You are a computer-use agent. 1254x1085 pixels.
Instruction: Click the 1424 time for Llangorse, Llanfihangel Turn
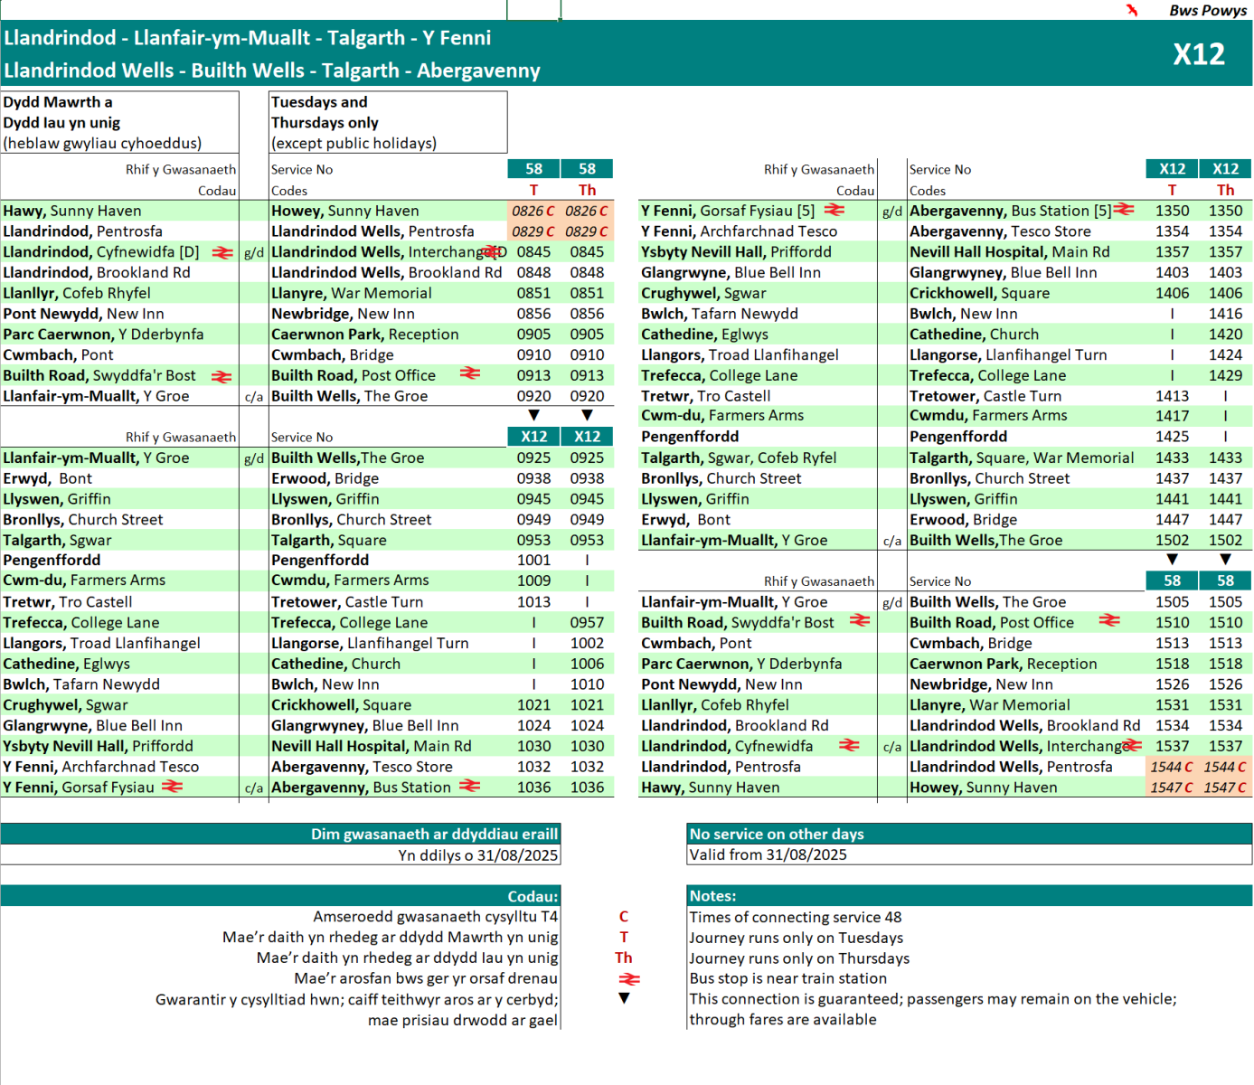(1225, 354)
